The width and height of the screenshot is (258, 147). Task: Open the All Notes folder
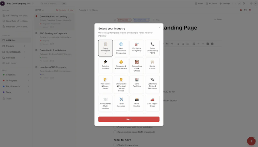pyautogui.click(x=16, y=40)
